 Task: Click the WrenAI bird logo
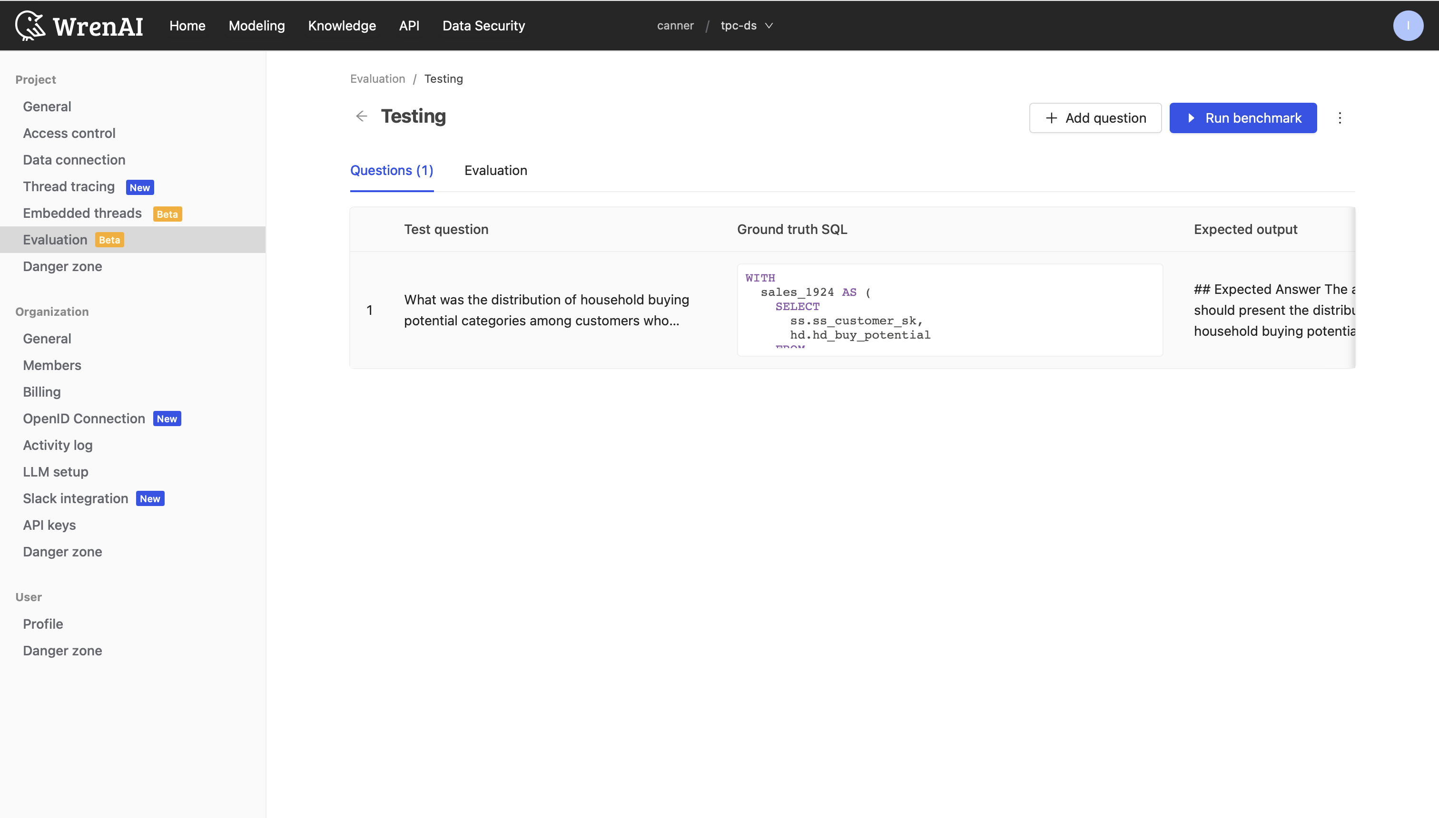coord(30,25)
